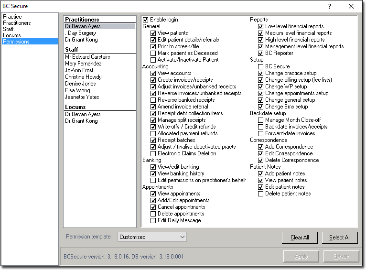Enable Edit permissions on practitioner's behalf
Image resolution: width=366 pixels, height=270 pixels.
point(153,180)
